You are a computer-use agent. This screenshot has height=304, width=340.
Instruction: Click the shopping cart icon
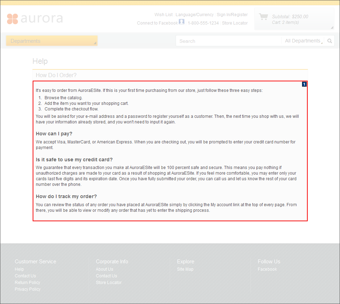(263, 17)
